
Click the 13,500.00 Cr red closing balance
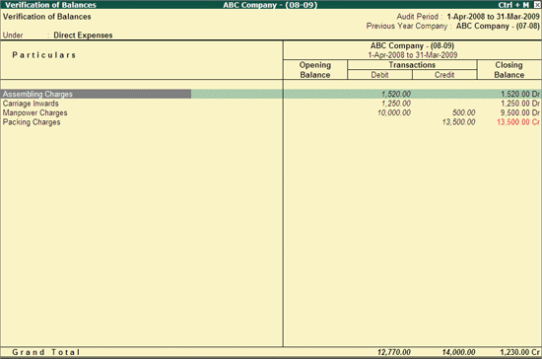[x=518, y=122]
